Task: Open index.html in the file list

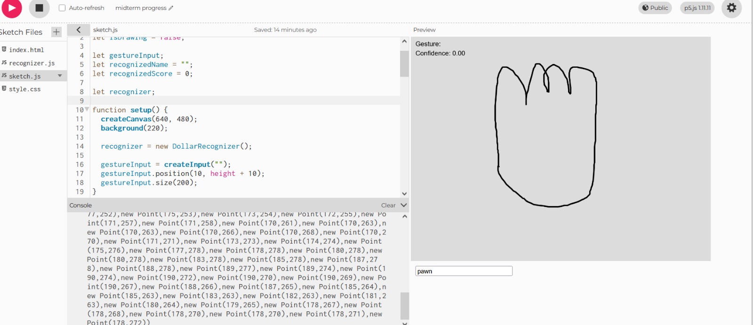Action: point(26,50)
